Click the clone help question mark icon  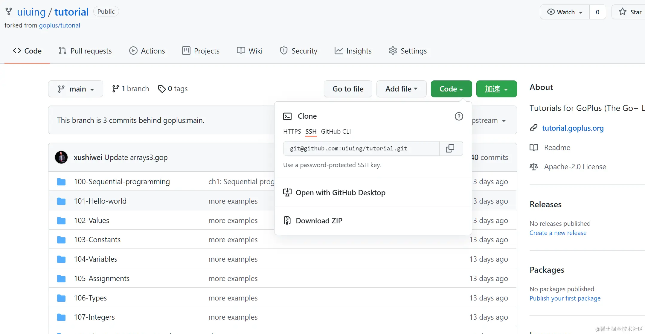459,116
